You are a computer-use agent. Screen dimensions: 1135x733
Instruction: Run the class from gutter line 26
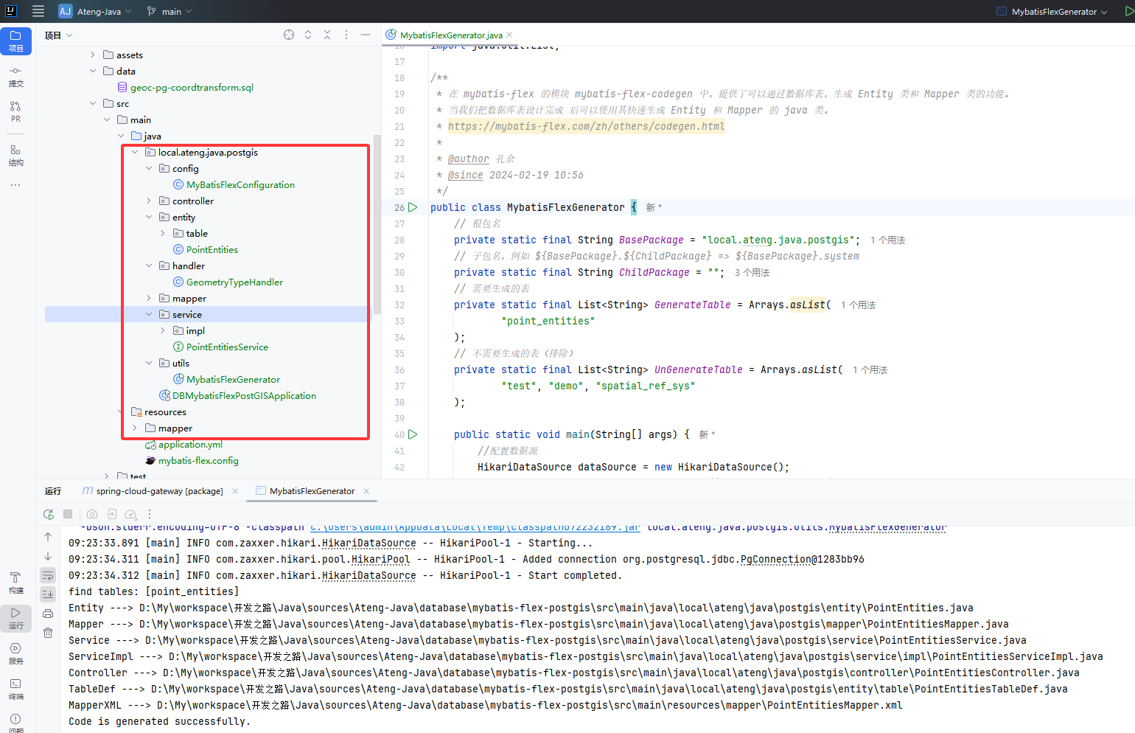click(413, 207)
